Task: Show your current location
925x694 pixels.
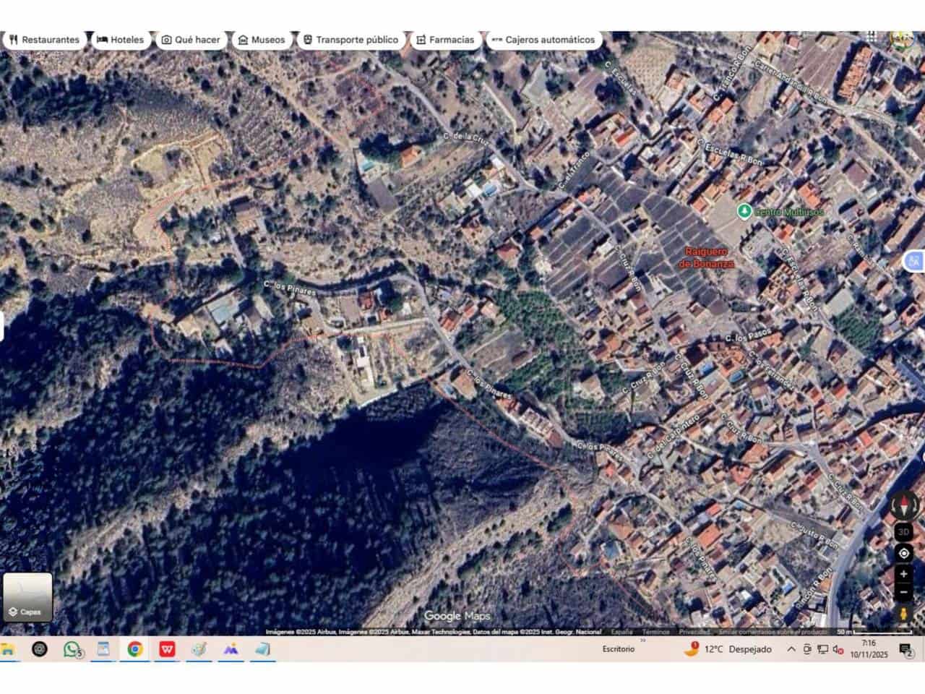Action: pyautogui.click(x=903, y=554)
